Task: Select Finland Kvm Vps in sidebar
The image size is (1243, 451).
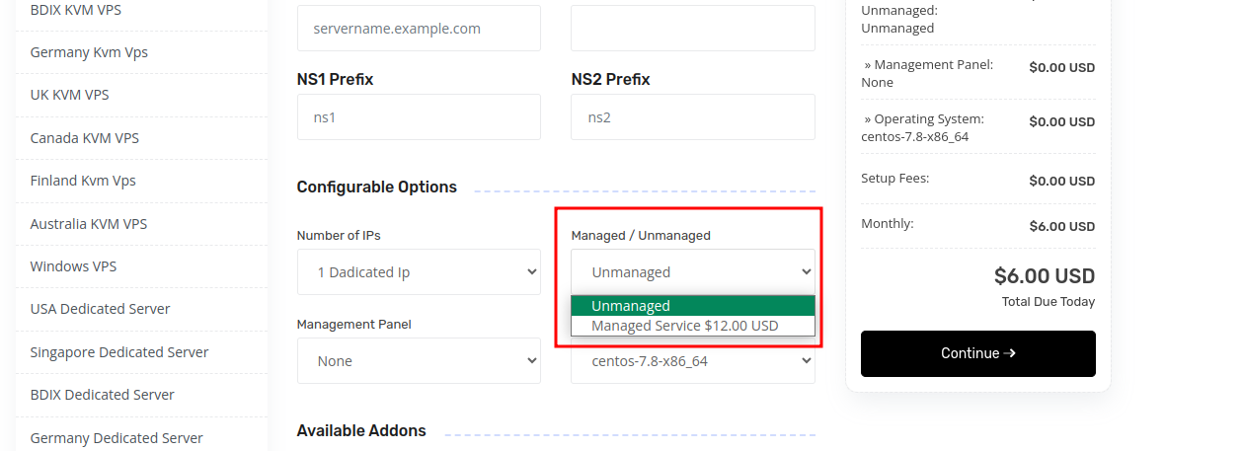Action: [x=83, y=181]
